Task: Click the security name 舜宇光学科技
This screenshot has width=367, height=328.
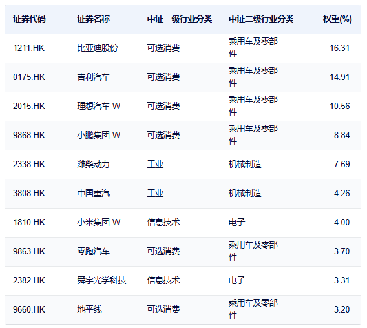Action: click(x=101, y=280)
